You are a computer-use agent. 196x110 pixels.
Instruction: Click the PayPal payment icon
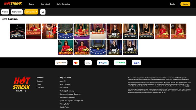click(103, 63)
